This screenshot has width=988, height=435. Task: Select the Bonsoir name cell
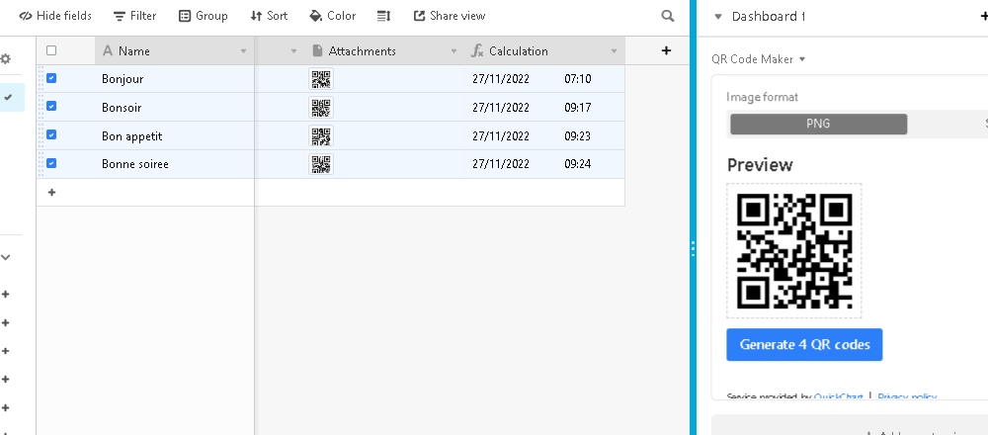point(175,107)
